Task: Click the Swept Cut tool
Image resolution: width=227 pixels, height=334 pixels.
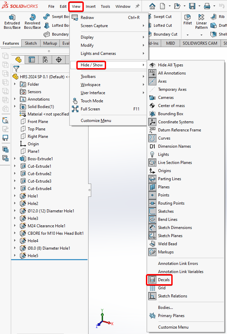Action: pos(160,17)
